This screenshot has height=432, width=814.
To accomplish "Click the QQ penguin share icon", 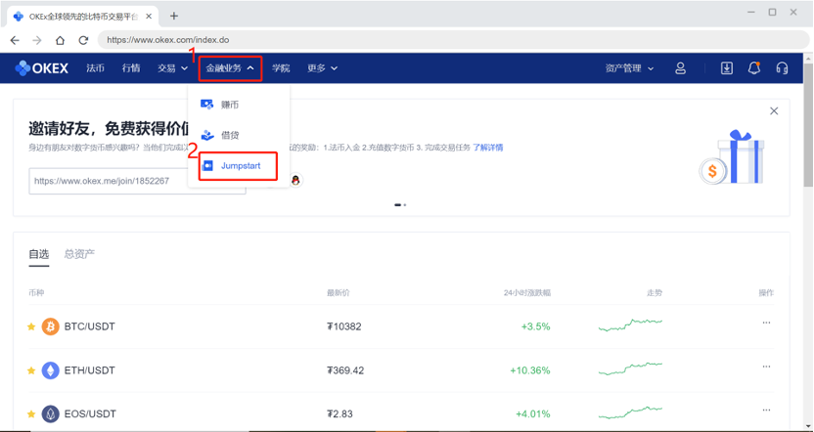I will (x=295, y=181).
